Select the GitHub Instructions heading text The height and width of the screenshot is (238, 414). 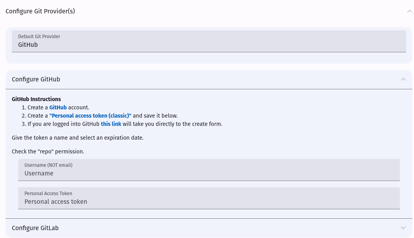[36, 100]
